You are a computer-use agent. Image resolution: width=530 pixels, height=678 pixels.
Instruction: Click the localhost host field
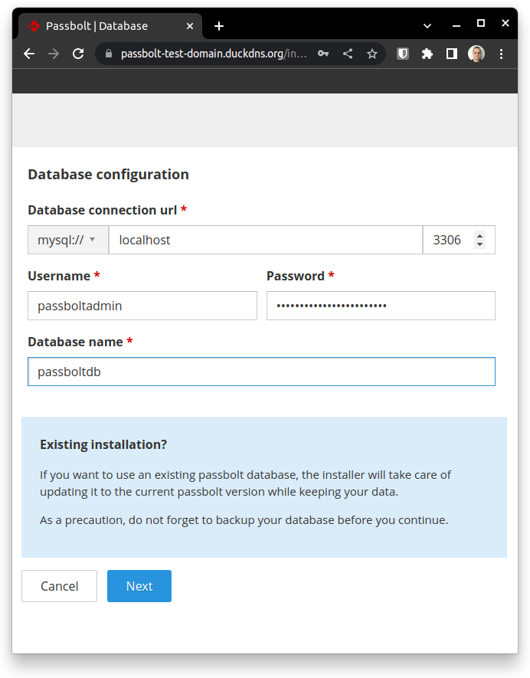pyautogui.click(x=266, y=240)
